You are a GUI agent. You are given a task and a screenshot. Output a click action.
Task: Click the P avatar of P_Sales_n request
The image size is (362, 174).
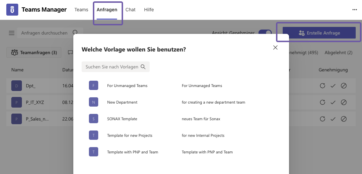point(17,119)
